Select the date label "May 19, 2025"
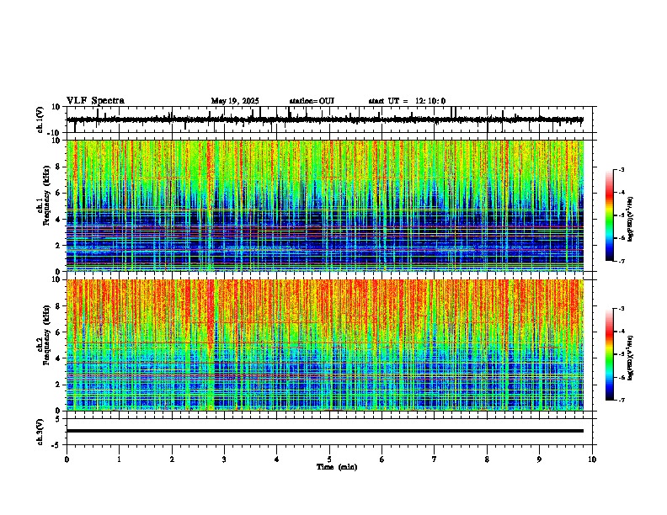The image size is (667, 515). pos(235,101)
